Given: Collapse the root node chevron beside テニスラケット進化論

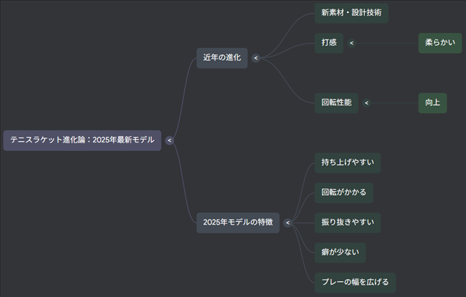Looking at the screenshot, I should tap(169, 140).
